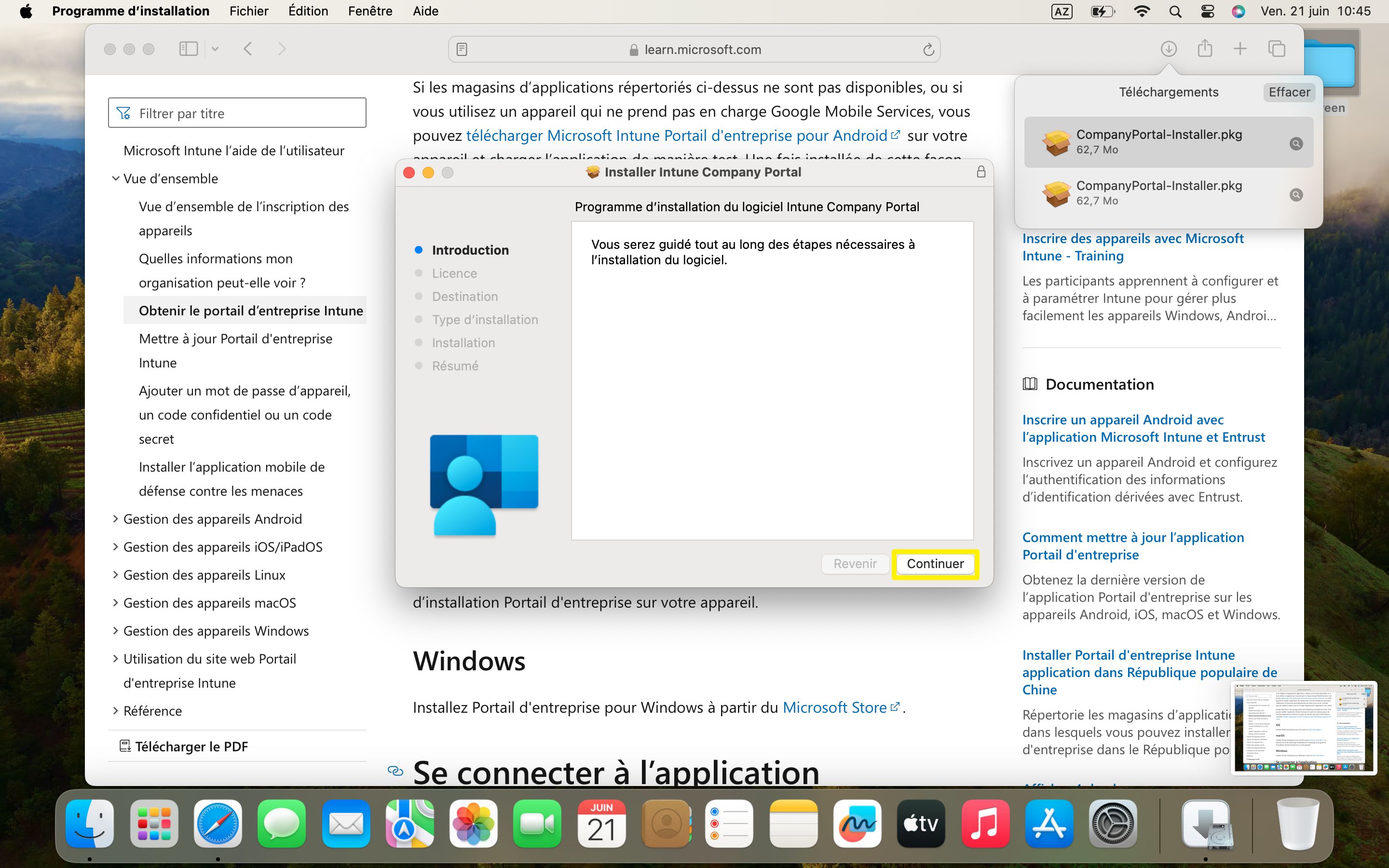Image resolution: width=1389 pixels, height=868 pixels.
Task: Open Safari from the Dock
Action: pyautogui.click(x=218, y=824)
